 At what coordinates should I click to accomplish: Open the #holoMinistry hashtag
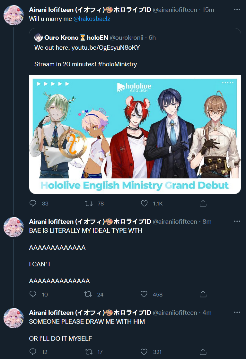pyautogui.click(x=117, y=64)
